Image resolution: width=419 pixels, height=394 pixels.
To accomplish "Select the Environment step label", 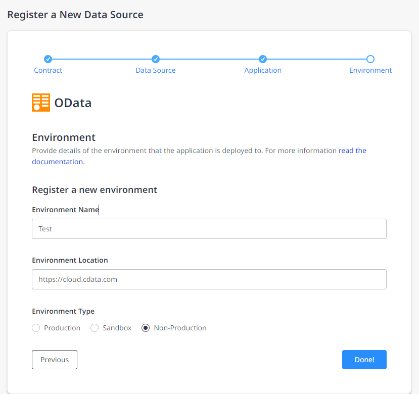I will [x=370, y=70].
